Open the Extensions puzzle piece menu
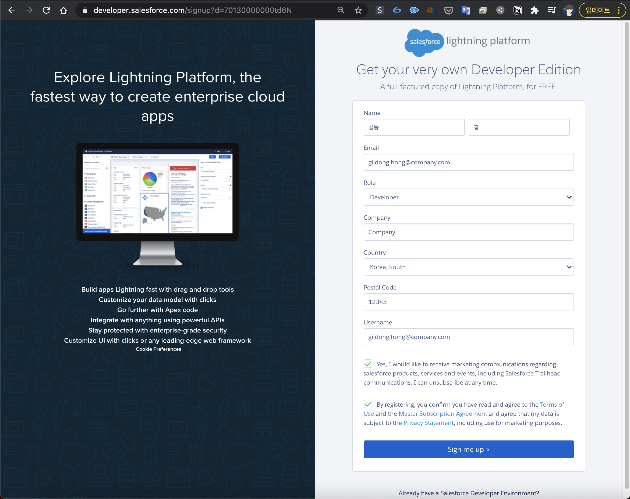The height and width of the screenshot is (499, 630). point(535,10)
